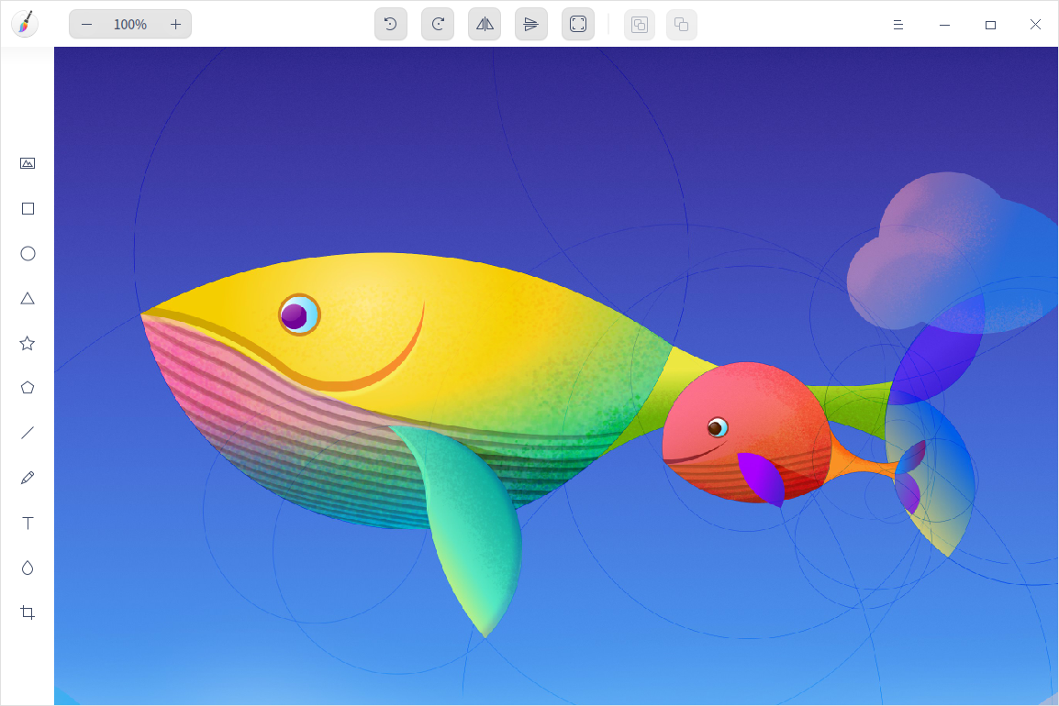Image resolution: width=1059 pixels, height=706 pixels.
Task: Flip the image vertically
Action: [530, 25]
